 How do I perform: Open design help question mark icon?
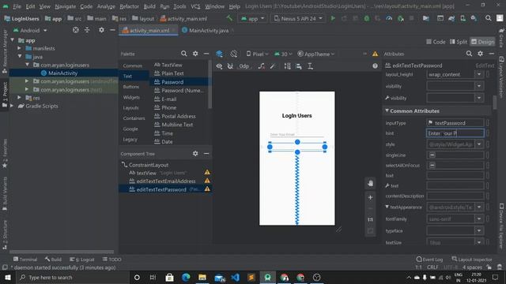pyautogui.click(x=375, y=65)
